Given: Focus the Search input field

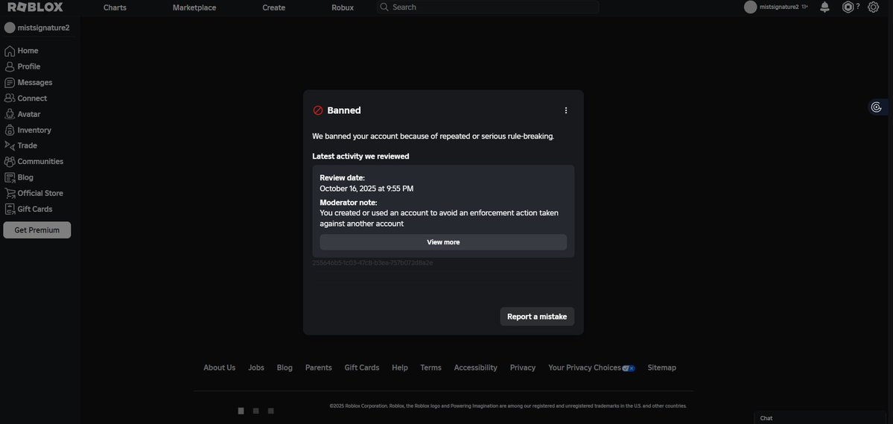Looking at the screenshot, I should tap(488, 7).
